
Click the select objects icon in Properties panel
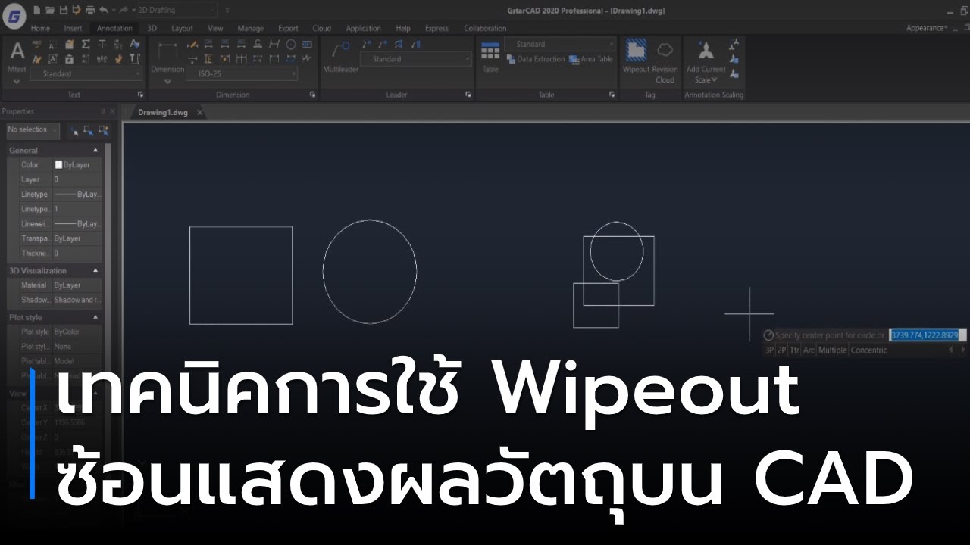tap(88, 130)
